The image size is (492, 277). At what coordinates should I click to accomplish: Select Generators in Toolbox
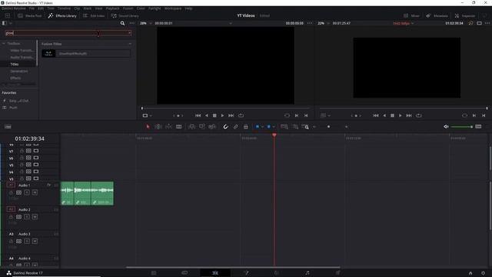pyautogui.click(x=18, y=71)
